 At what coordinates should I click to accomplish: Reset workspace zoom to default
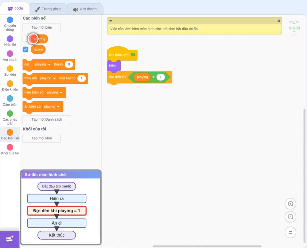(x=290, y=233)
